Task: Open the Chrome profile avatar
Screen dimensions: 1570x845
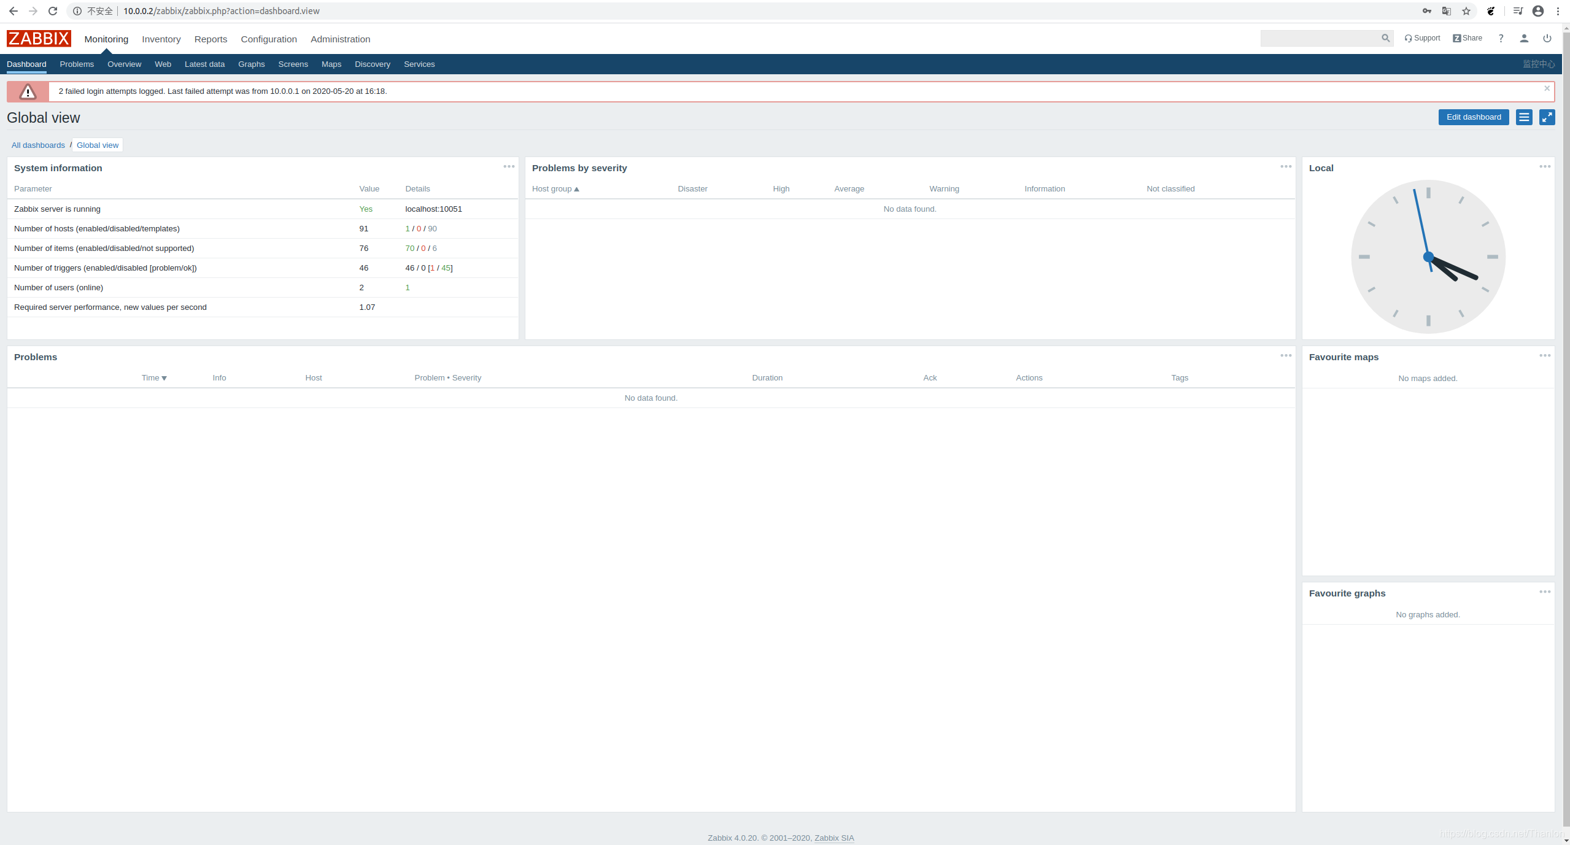Action: click(1538, 11)
